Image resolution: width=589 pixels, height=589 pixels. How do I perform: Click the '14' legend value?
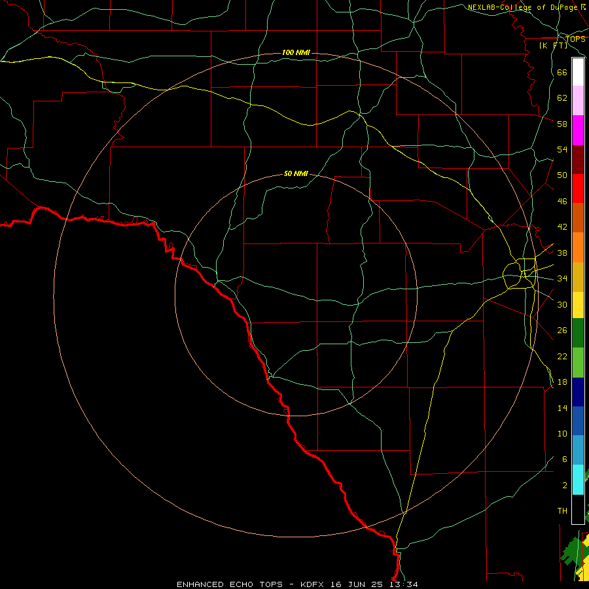tap(562, 408)
